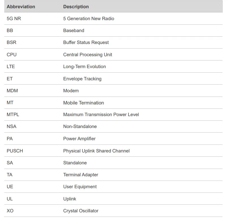Viewport: 233px width, 222px height.
Task: Click the Mobile Termination description
Action: coord(84,103)
